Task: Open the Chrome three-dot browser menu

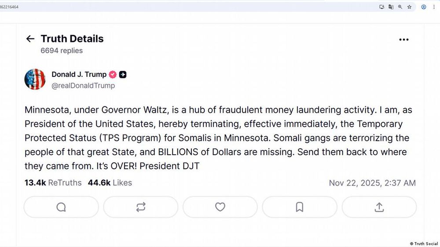Action: [434, 7]
